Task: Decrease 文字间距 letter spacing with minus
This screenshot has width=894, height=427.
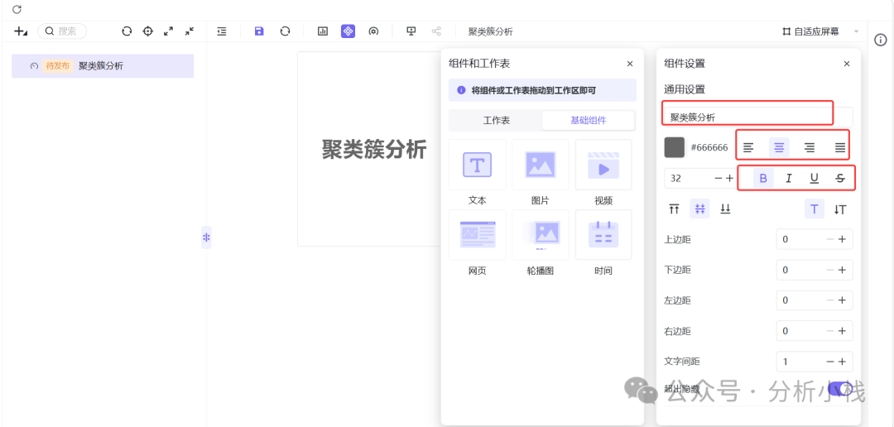Action: 831,362
